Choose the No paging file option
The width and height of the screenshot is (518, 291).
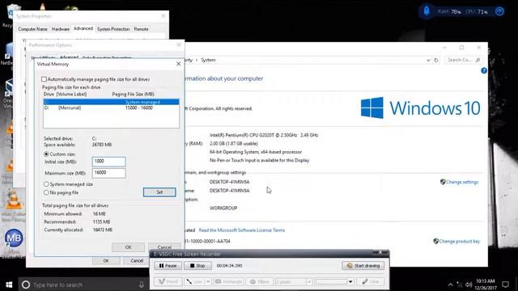coord(46,192)
